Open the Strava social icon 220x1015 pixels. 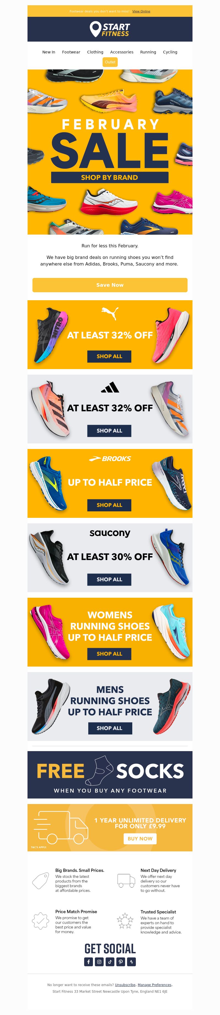click(131, 961)
